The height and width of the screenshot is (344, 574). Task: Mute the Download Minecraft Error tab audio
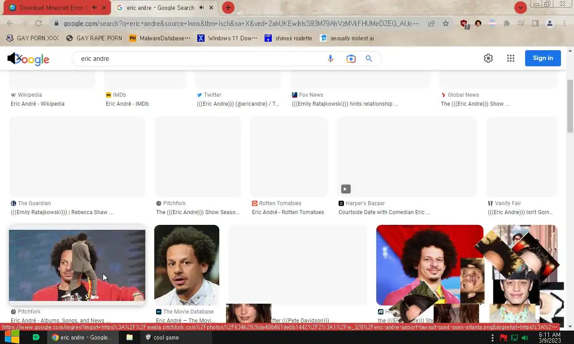(x=94, y=8)
